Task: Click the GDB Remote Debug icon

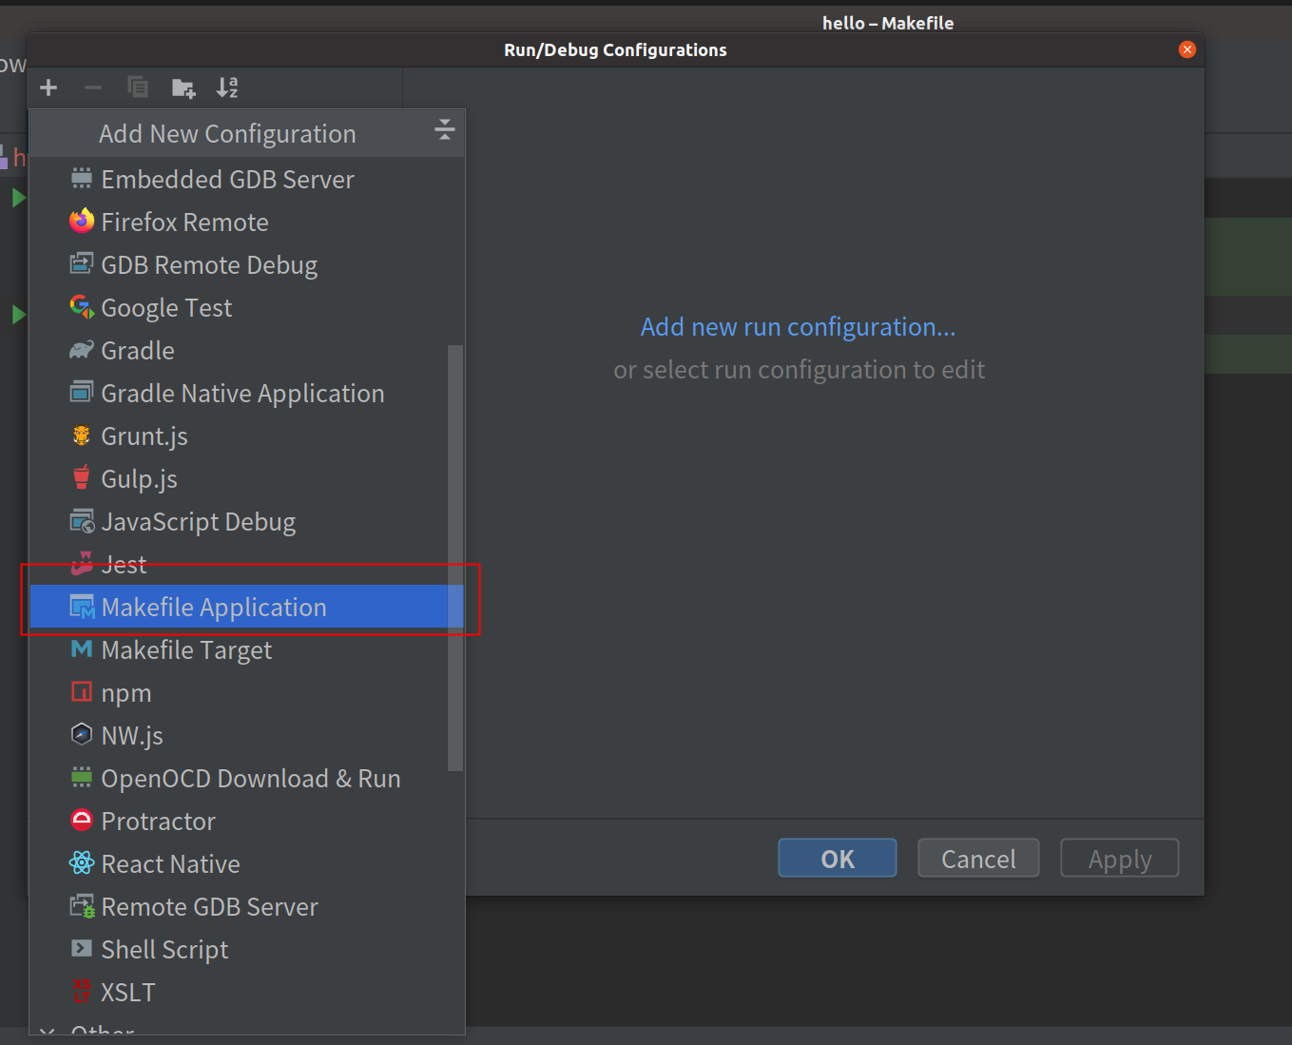Action: click(x=82, y=263)
